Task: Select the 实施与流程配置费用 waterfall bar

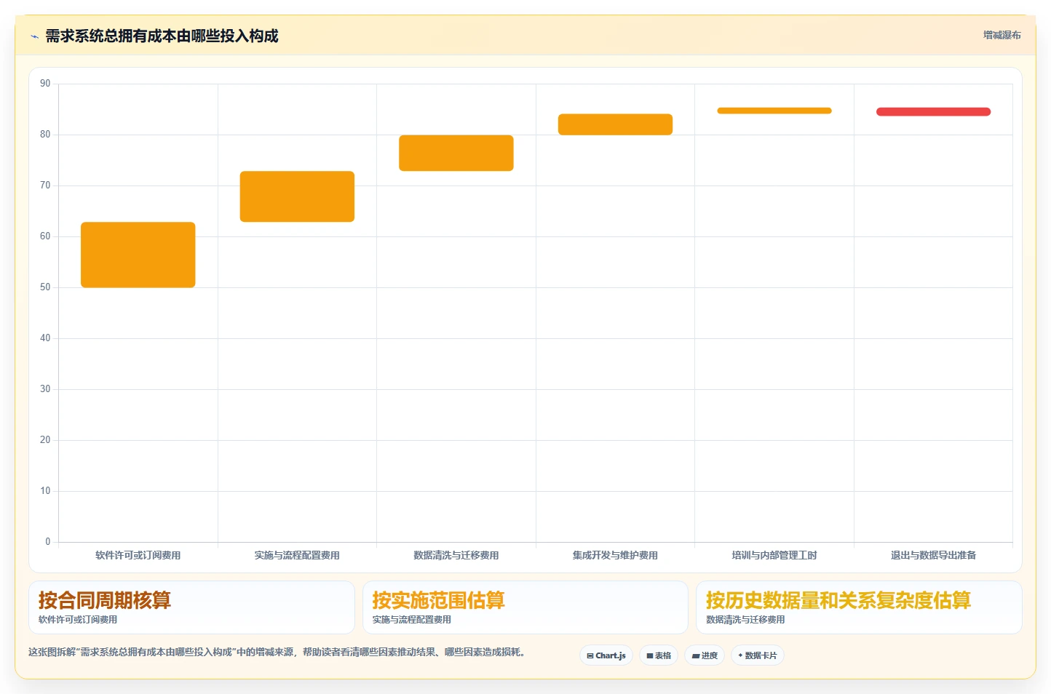Action: 297,196
